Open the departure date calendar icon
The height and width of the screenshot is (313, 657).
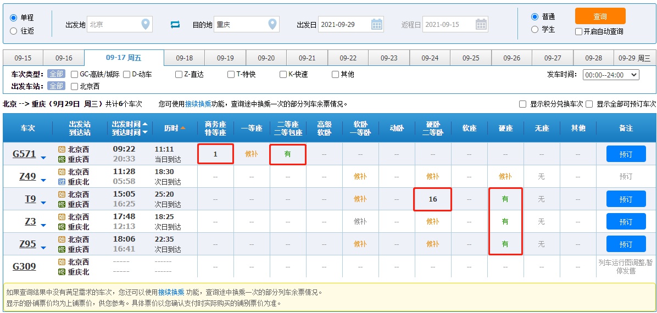(x=377, y=24)
